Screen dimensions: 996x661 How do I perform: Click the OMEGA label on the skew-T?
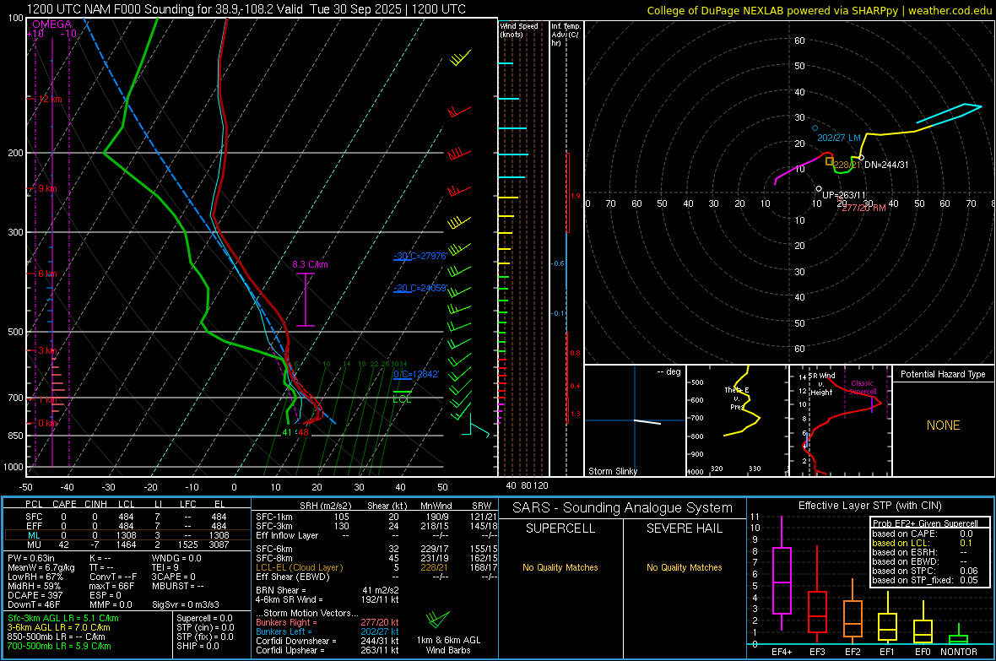click(52, 24)
